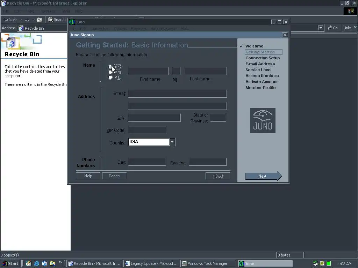Viewport: 358px width, 268px height.
Task: Click the State or Province field
Action: tap(218, 118)
